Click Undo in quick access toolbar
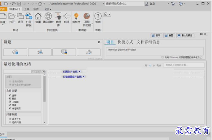Screen dimensions: 212x140 coord(24,4)
